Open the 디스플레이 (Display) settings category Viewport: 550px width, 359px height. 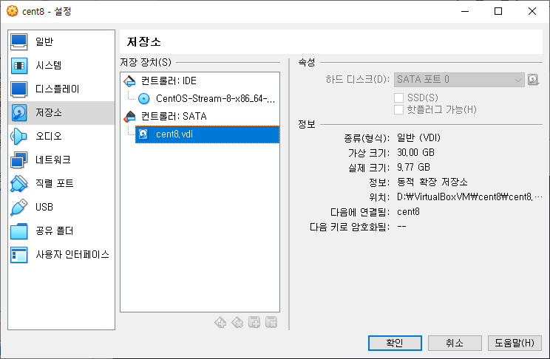61,89
